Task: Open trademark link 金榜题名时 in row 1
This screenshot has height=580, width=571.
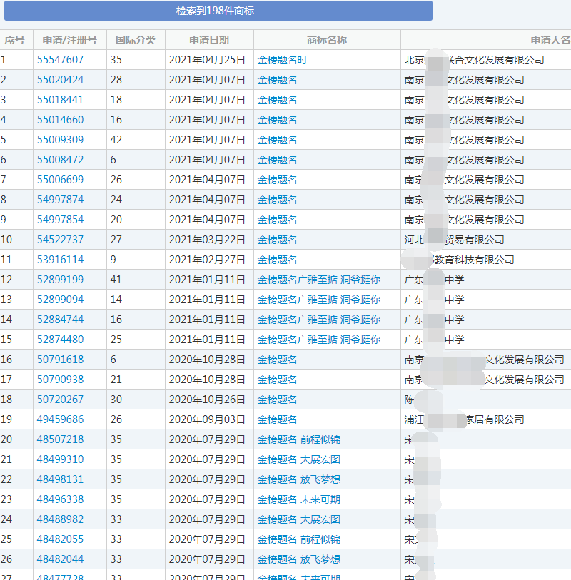Action: tap(283, 60)
